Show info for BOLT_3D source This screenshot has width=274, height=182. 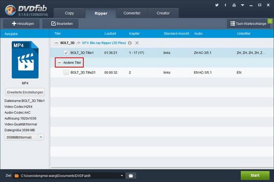tap(130, 43)
